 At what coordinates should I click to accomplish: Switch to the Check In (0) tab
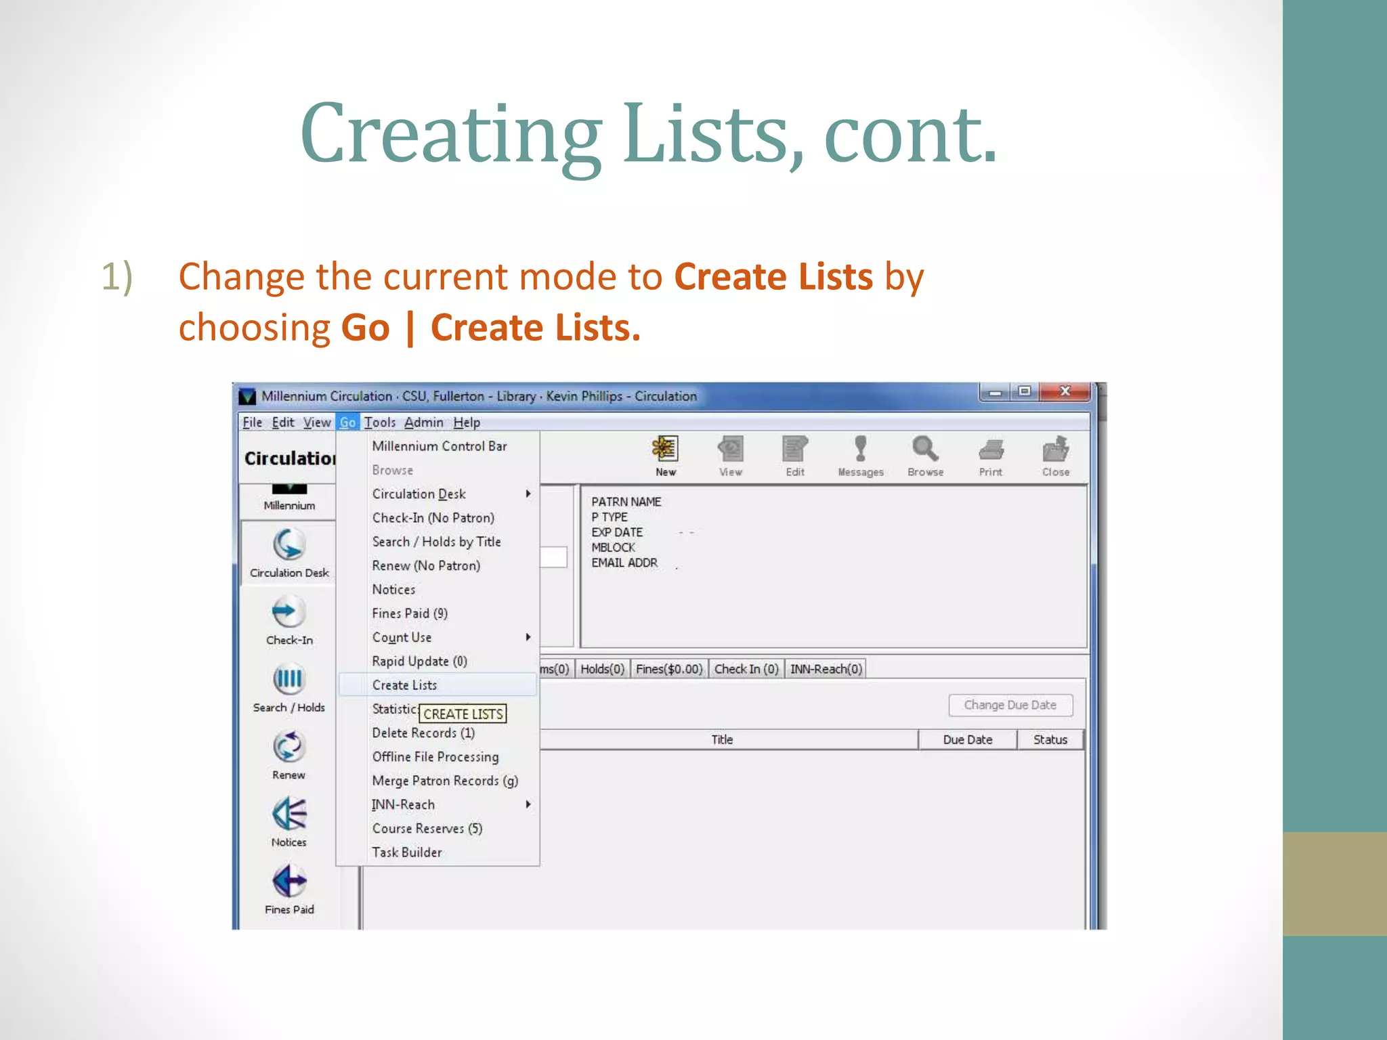[x=746, y=669]
